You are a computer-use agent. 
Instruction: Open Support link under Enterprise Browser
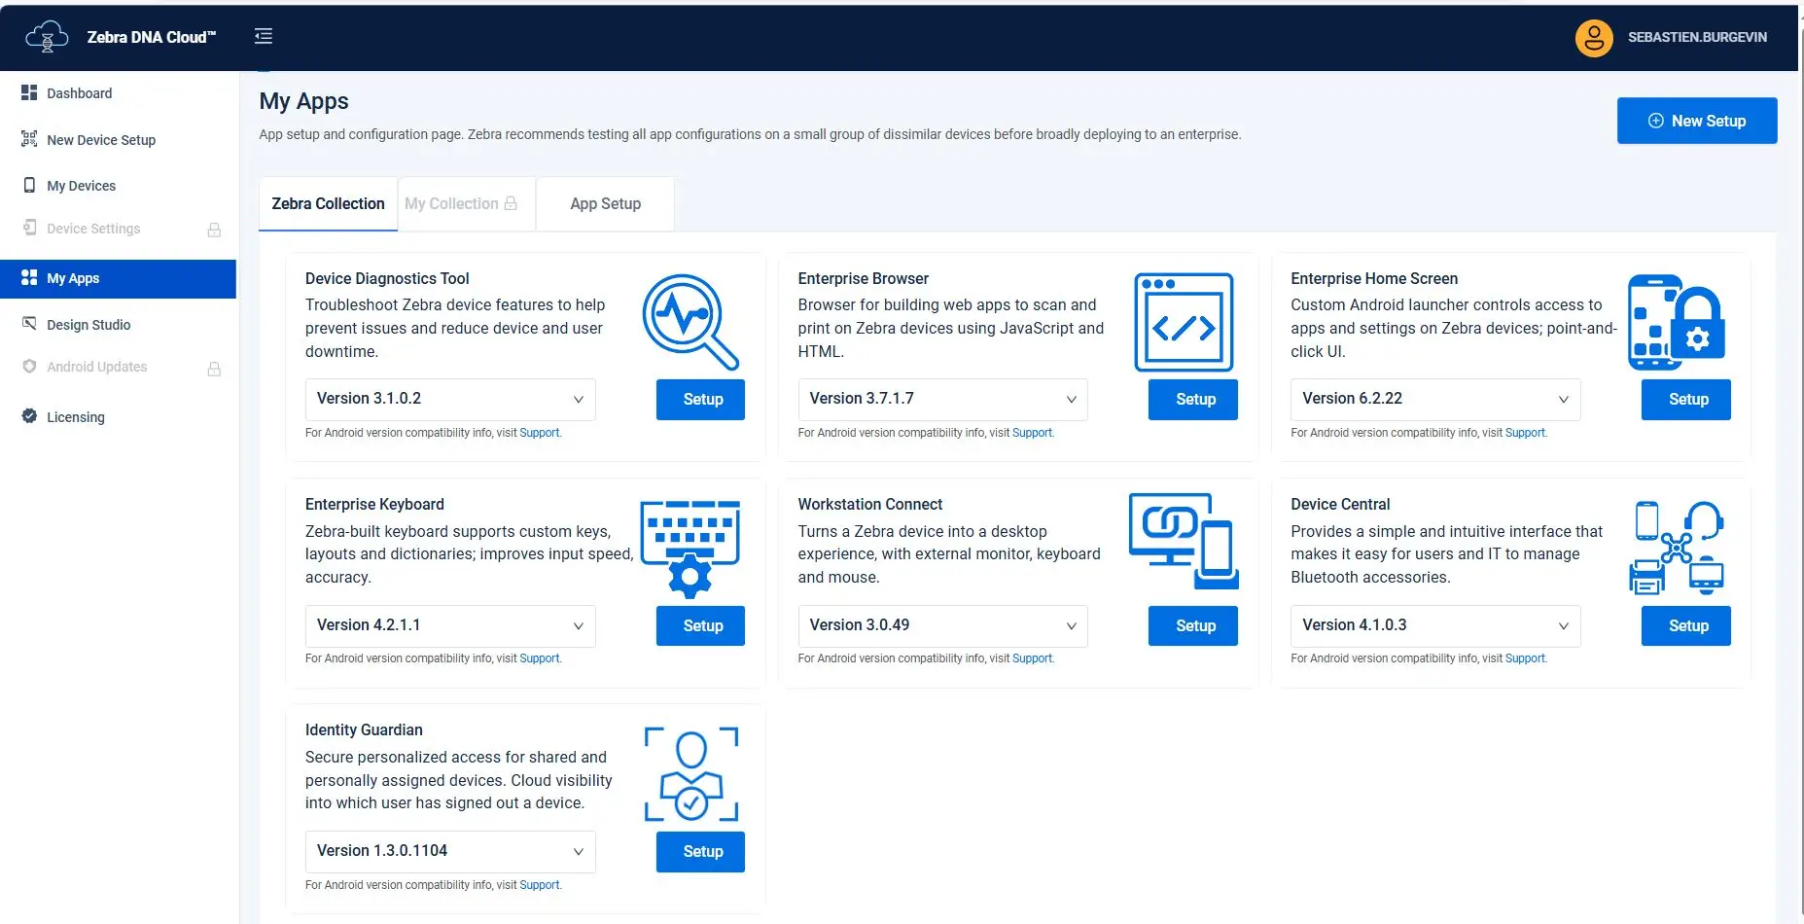[x=1032, y=433]
